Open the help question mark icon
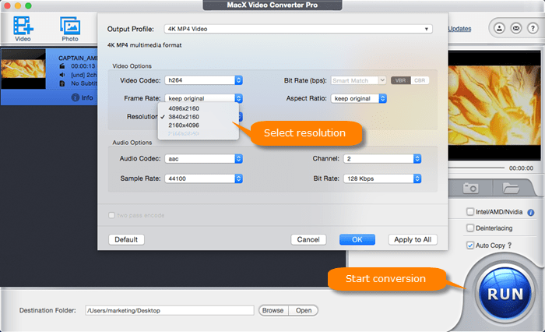The height and width of the screenshot is (332, 545). 533,28
